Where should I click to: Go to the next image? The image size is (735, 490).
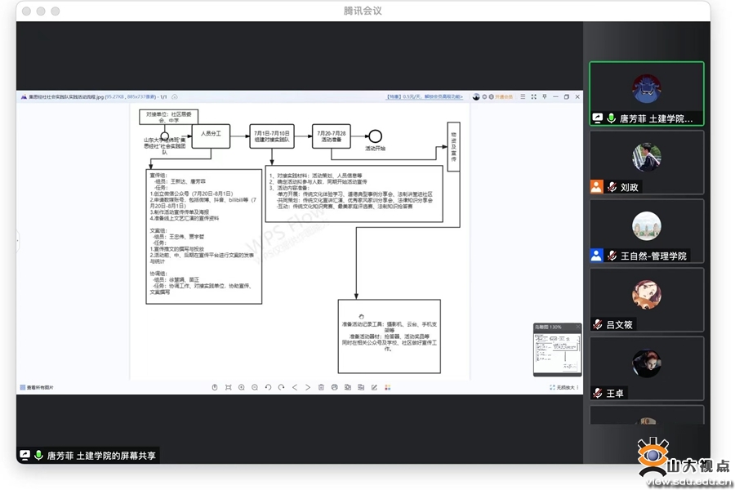307,387
